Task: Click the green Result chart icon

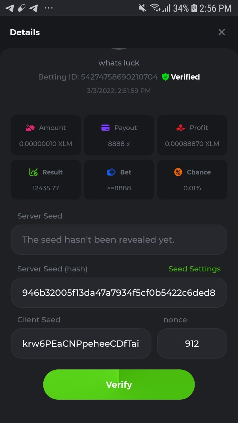Action: 33,172
